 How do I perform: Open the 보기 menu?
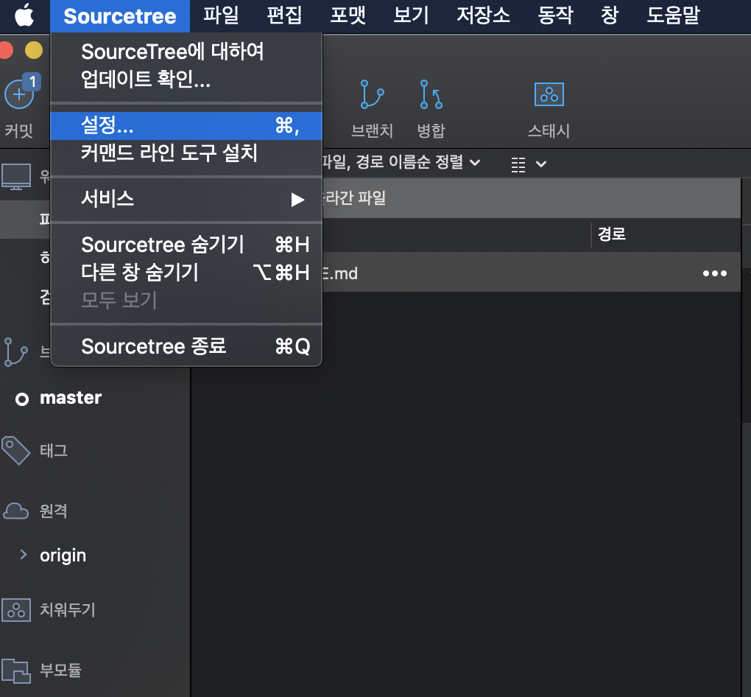(x=411, y=15)
